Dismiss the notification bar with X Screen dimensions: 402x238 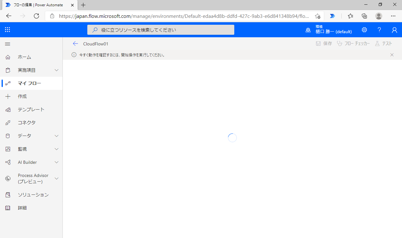(x=392, y=55)
